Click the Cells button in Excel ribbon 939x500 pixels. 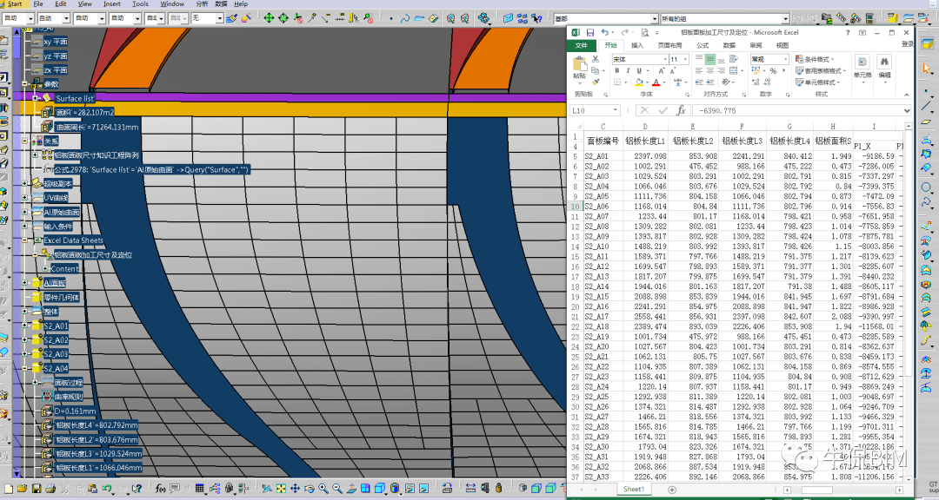point(862,67)
